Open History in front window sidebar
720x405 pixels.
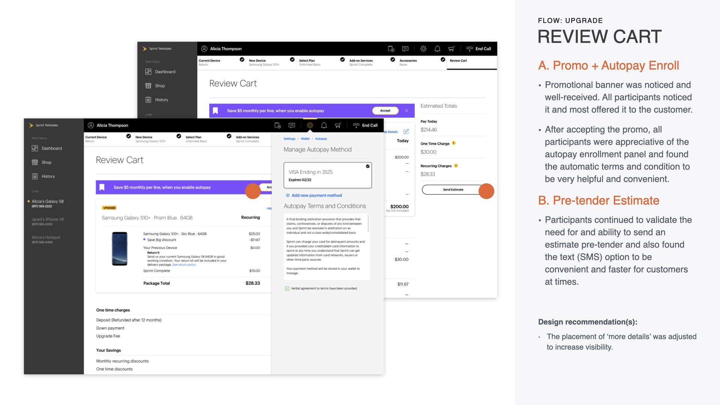[43, 176]
